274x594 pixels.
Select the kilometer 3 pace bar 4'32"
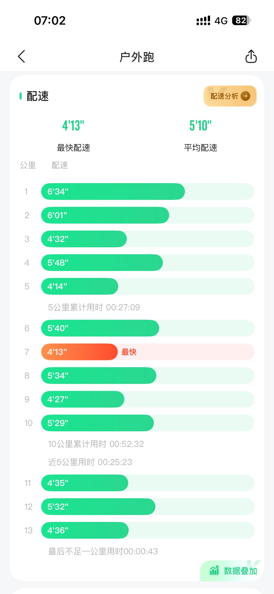pyautogui.click(x=84, y=239)
